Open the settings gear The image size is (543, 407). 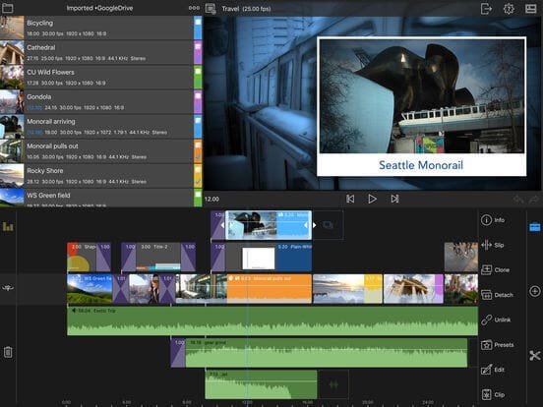click(509, 8)
